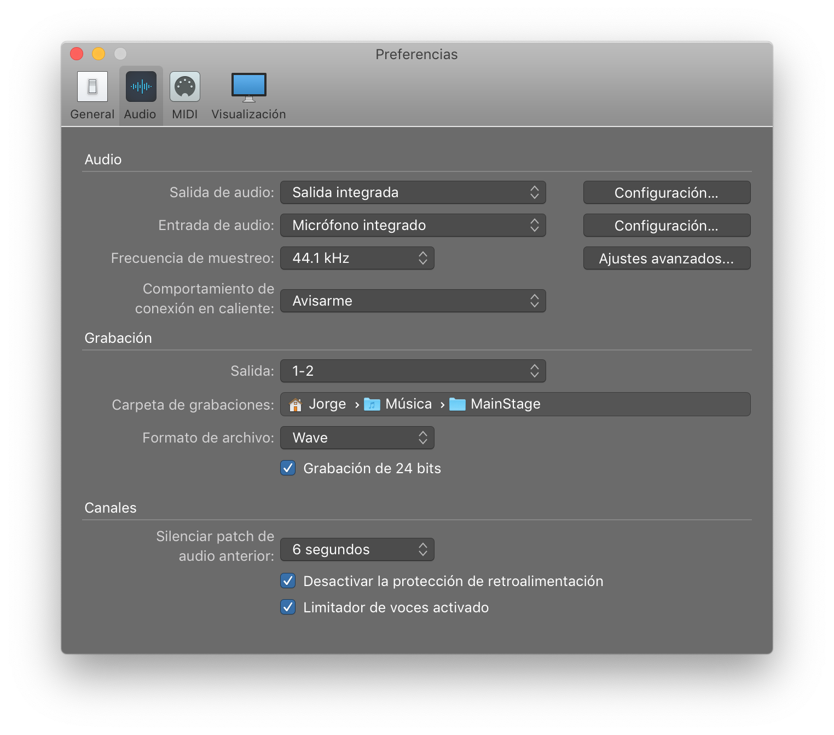Screen dimensions: 834x735
Task: Minimize the Preferencias window with yellow button
Action: (99, 54)
